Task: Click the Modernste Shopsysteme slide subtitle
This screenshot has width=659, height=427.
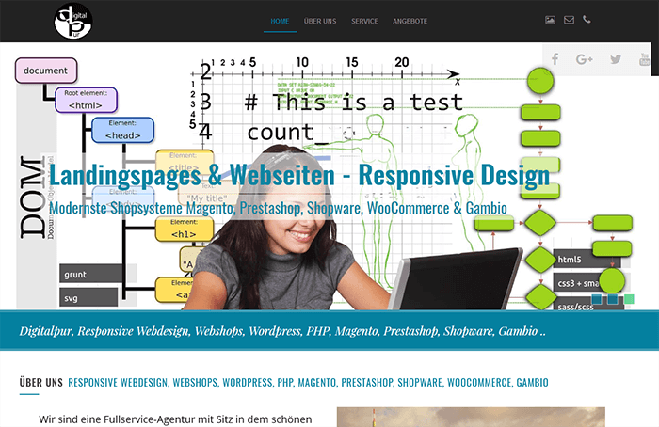Action: click(x=278, y=207)
